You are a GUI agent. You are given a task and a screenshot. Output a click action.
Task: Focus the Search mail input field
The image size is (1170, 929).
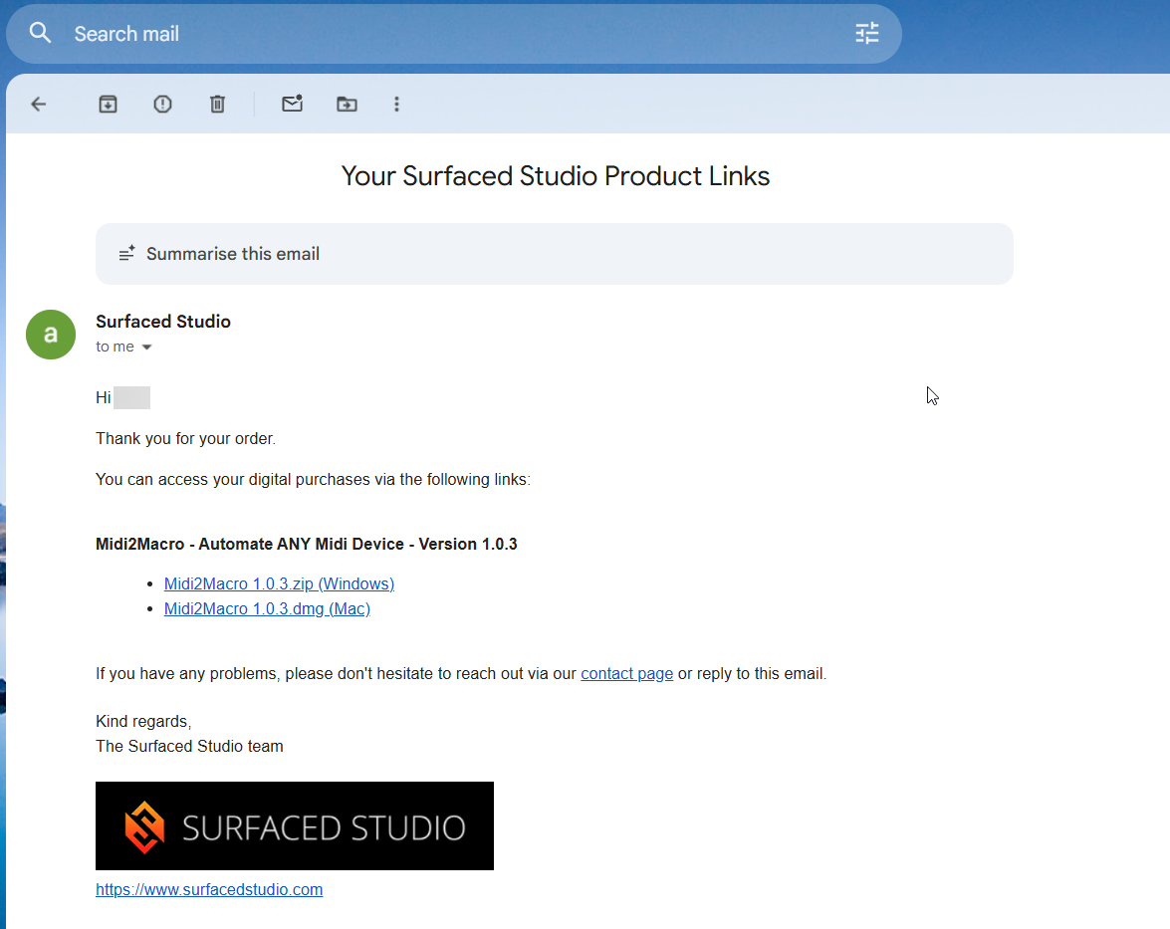pyautogui.click(x=448, y=34)
